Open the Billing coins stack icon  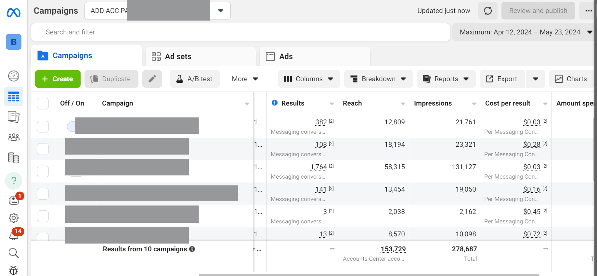(x=14, y=158)
